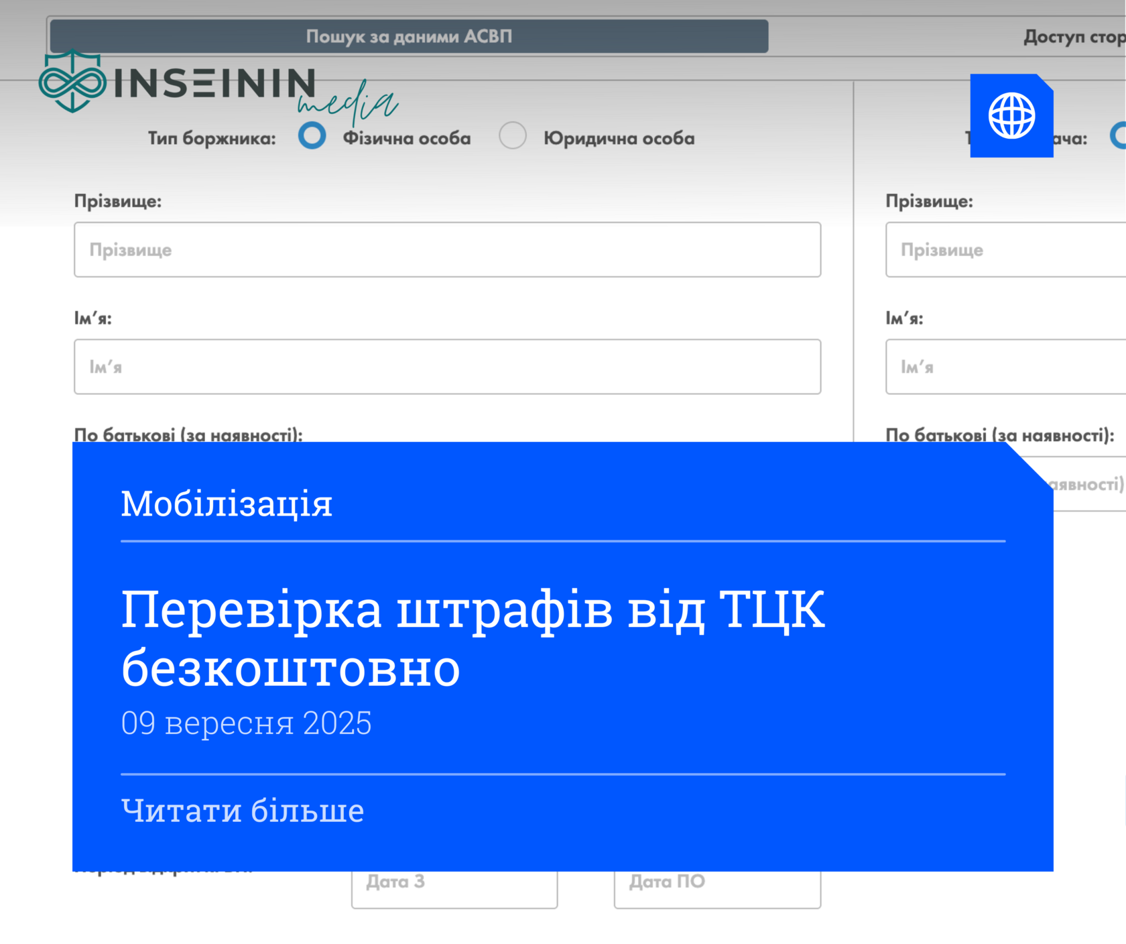Click the publication date 09 вересня 2025
Image resolution: width=1126 pixels, height=944 pixels.
(247, 723)
